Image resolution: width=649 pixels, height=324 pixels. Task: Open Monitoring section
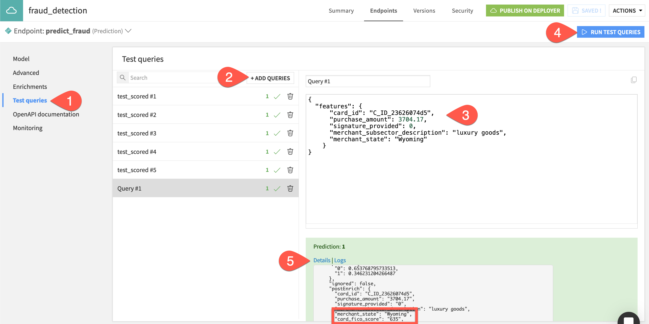click(28, 128)
